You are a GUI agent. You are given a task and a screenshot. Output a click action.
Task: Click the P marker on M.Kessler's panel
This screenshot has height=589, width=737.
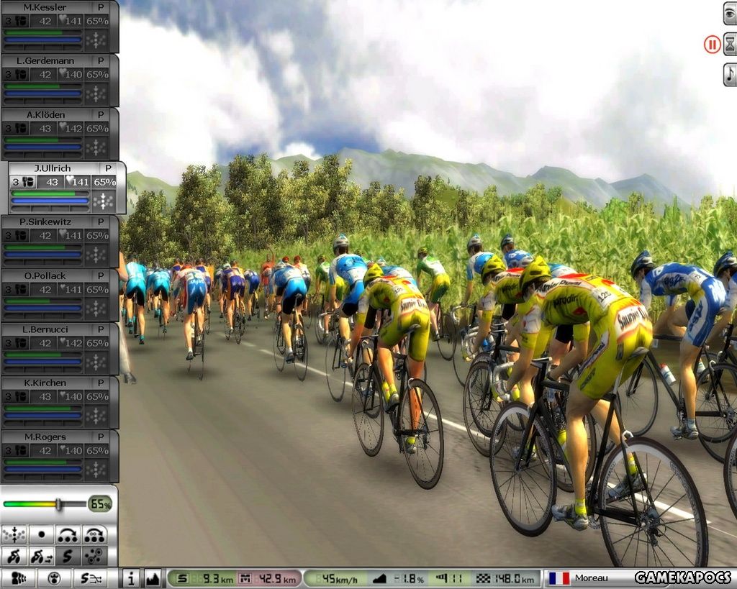coord(101,7)
